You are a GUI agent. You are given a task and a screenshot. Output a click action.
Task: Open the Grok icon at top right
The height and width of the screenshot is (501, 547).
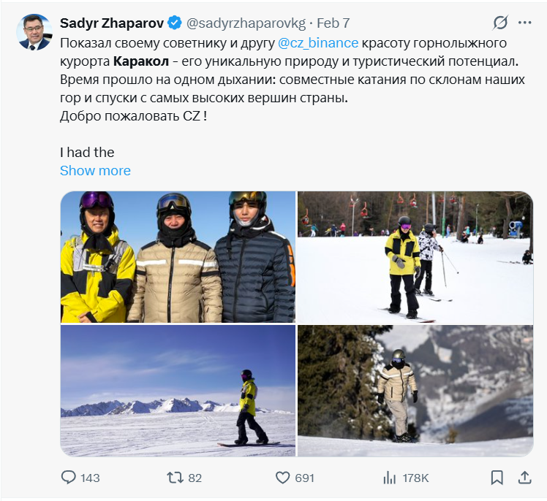[x=501, y=23]
